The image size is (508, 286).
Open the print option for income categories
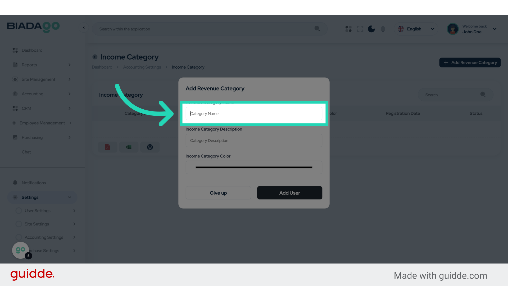click(x=150, y=147)
